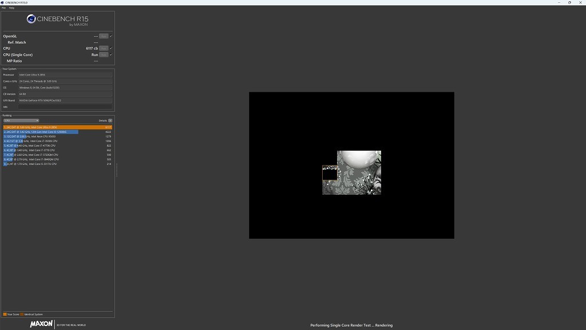
Task: Select ranking row 9 Intel Core i5-3317U
Action: click(x=58, y=164)
